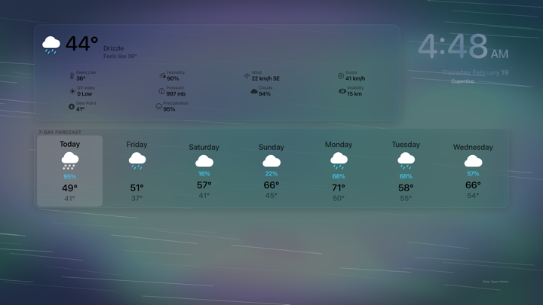This screenshot has height=305, width=543.
Task: Click Friday's high temperature 51°
Action: pyautogui.click(x=137, y=188)
